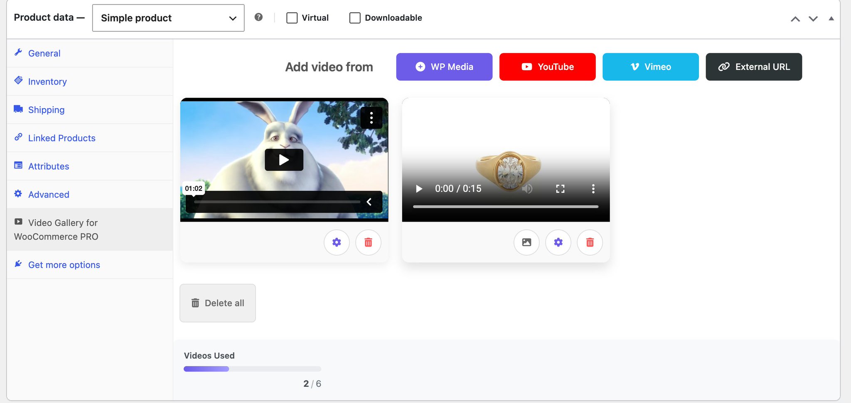Viewport: 851px width, 403px height.
Task: Open the General tab
Action: tap(90, 53)
